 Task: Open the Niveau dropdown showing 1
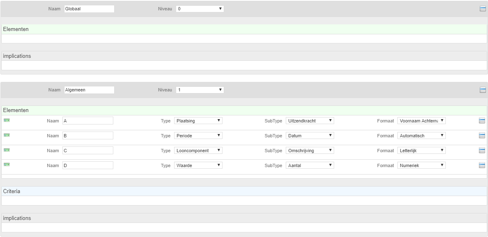point(200,90)
